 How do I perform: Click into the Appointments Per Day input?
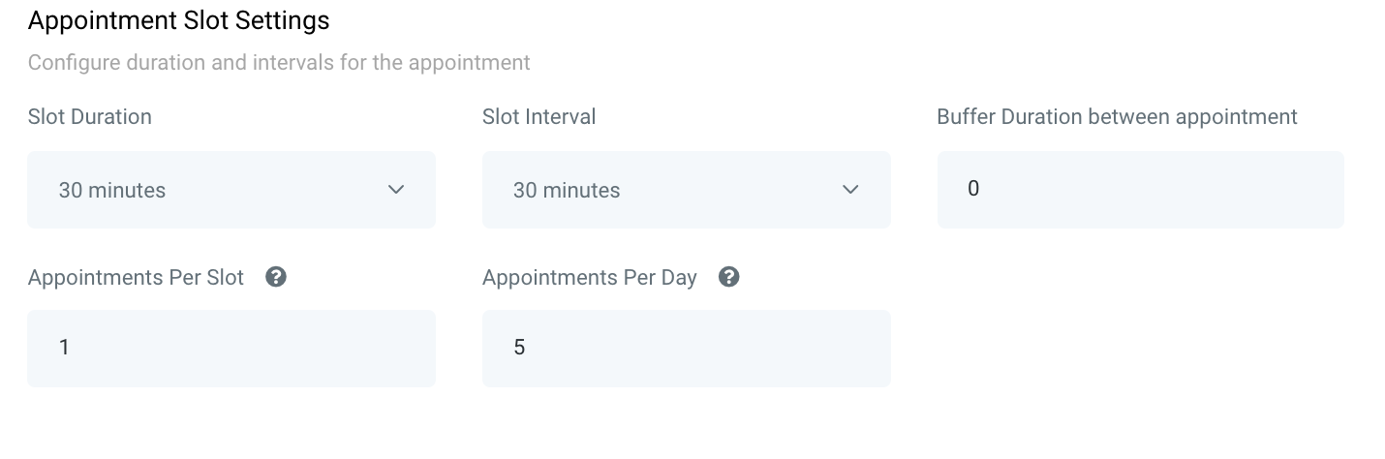point(686,349)
